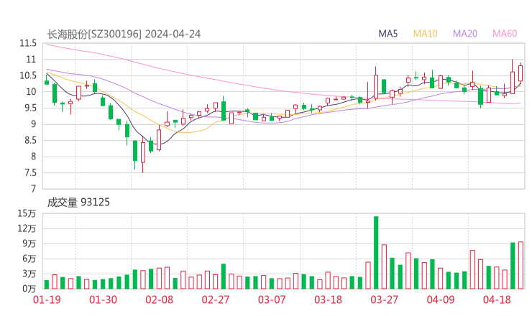Click the 03-27 date label

pyautogui.click(x=384, y=299)
